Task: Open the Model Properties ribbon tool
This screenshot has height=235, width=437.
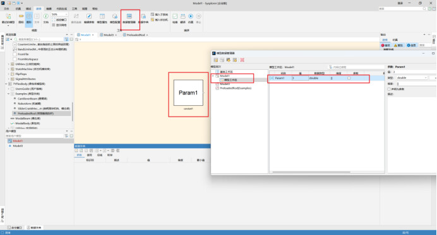Action: (102, 18)
